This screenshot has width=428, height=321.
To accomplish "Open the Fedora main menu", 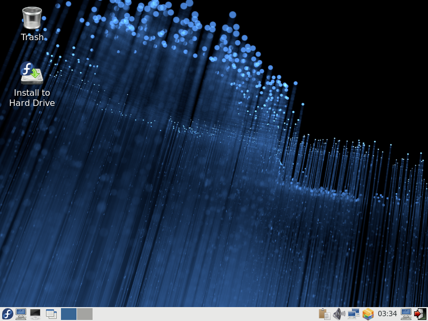I will tap(7, 314).
